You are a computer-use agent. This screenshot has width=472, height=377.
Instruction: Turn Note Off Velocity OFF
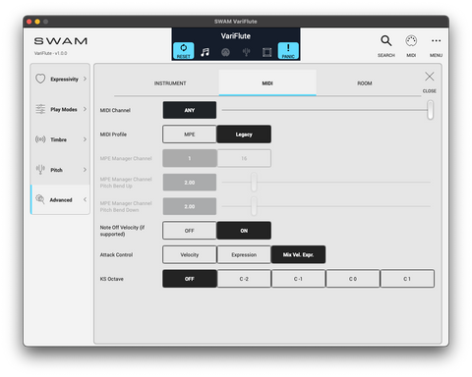coord(190,231)
